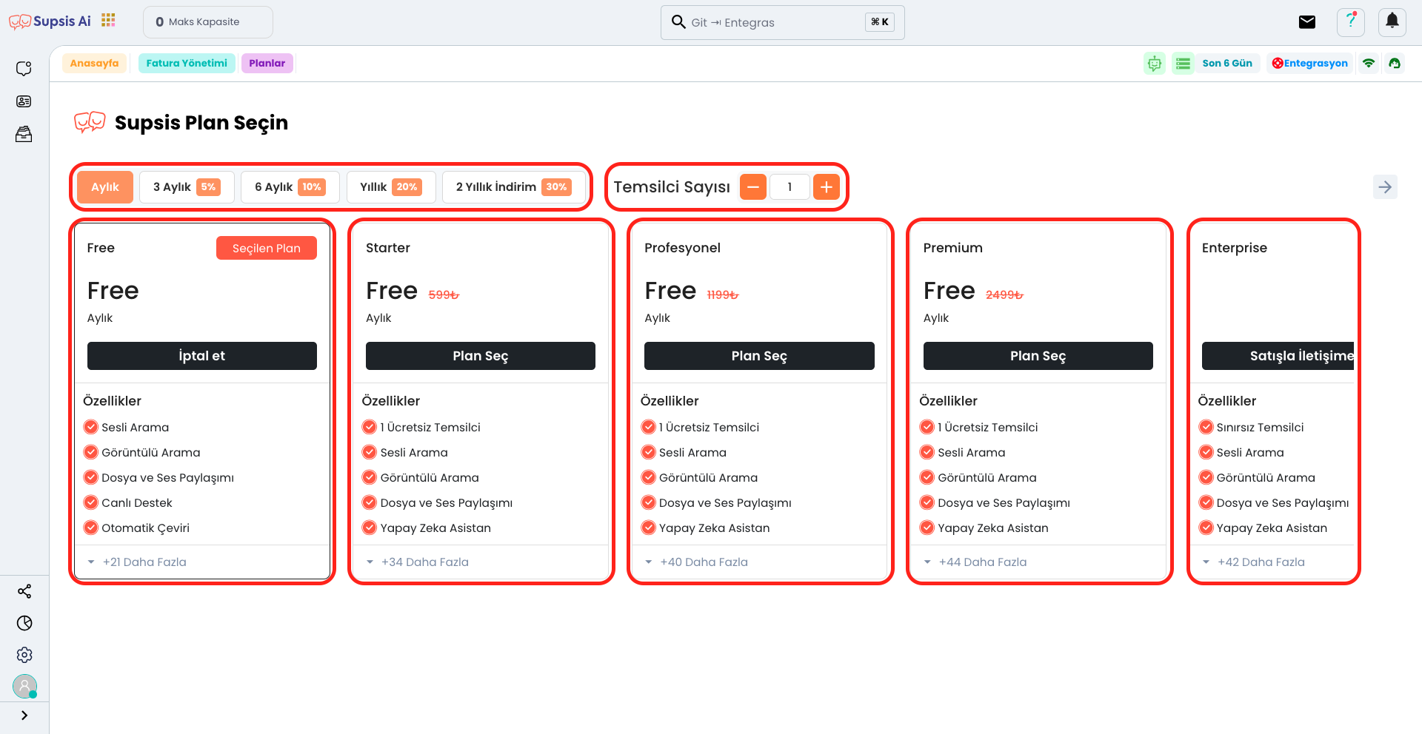This screenshot has width=1422, height=734.
Task: Click Satışla İletişime on Enterprise plan
Action: pos(1278,356)
